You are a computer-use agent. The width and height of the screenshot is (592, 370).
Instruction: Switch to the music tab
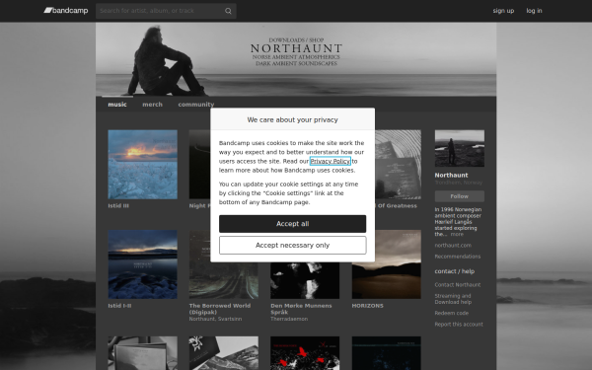point(117,105)
